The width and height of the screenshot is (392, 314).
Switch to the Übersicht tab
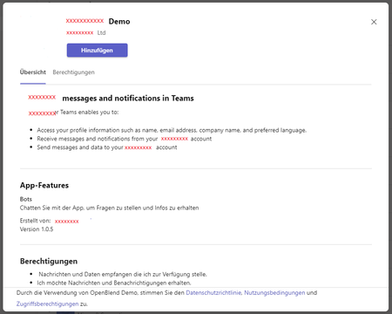pyautogui.click(x=33, y=72)
